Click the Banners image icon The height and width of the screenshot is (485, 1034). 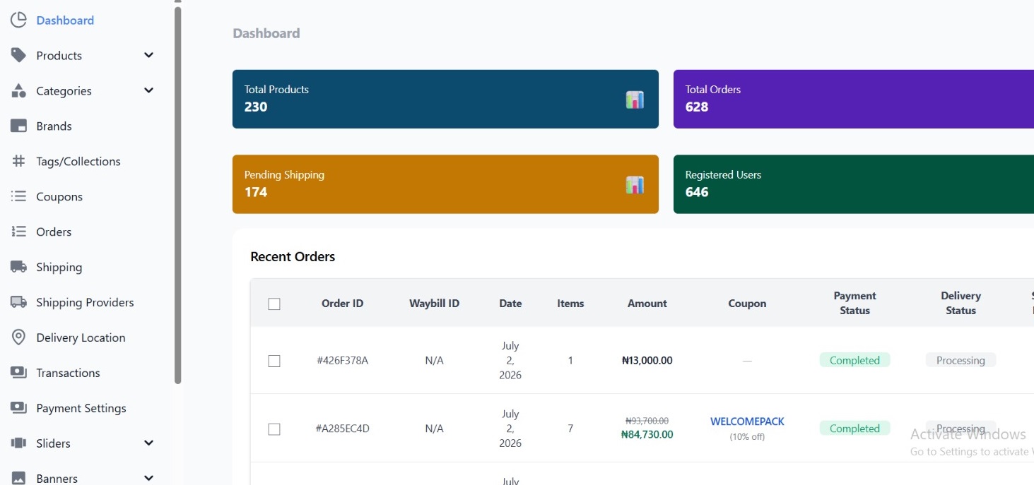tap(18, 478)
